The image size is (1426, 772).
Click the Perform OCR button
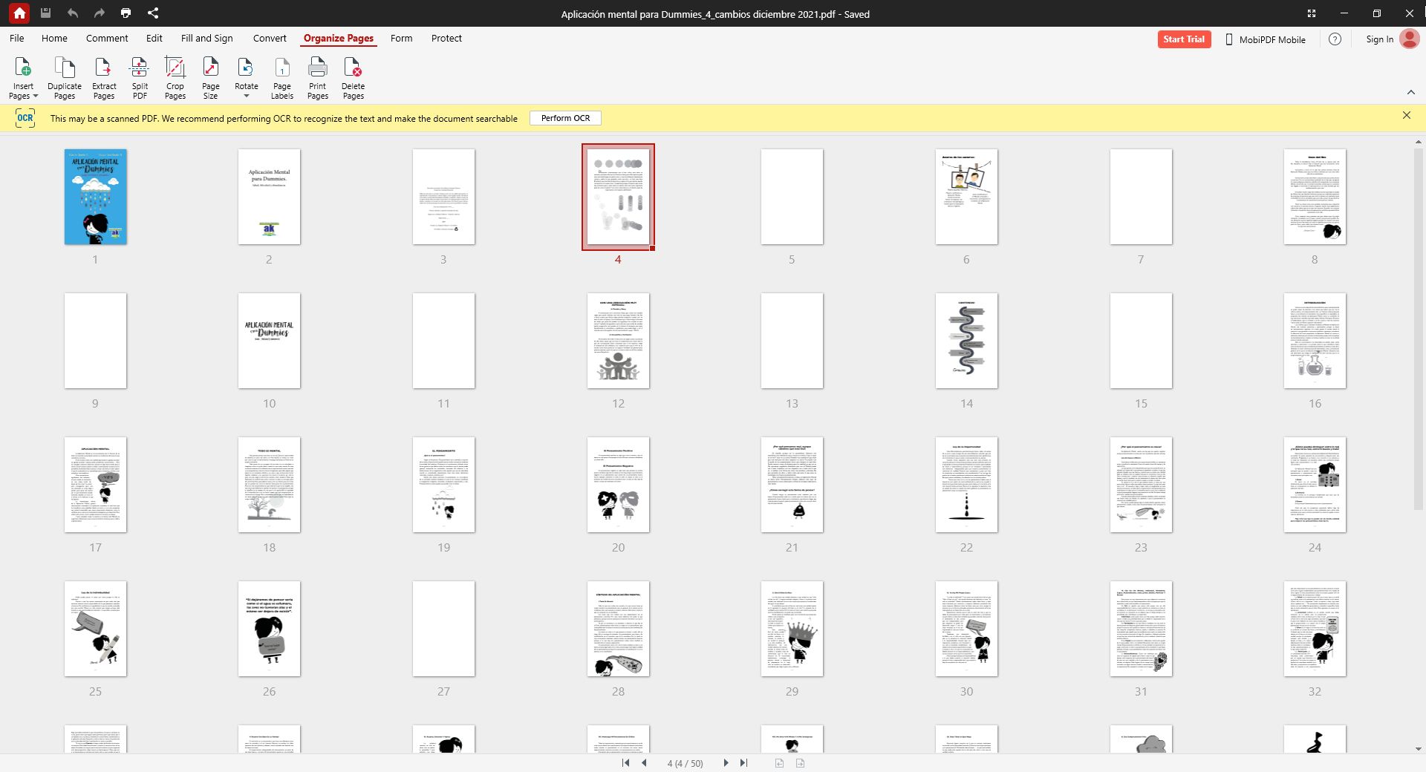[565, 118]
